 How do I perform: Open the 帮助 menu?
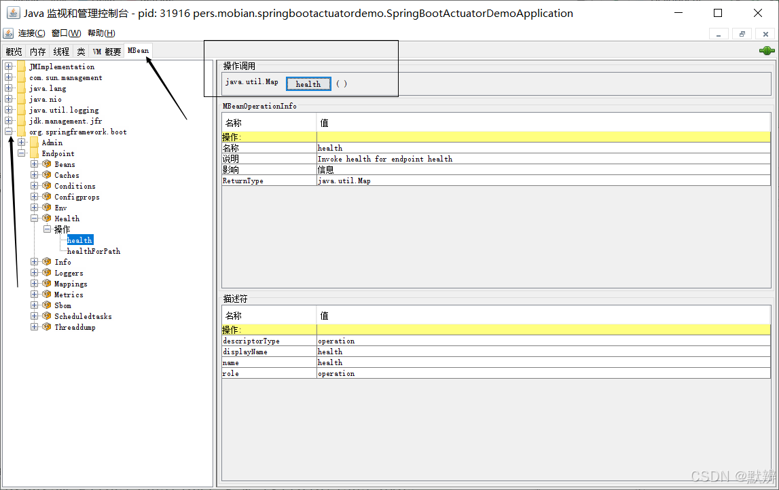[101, 33]
